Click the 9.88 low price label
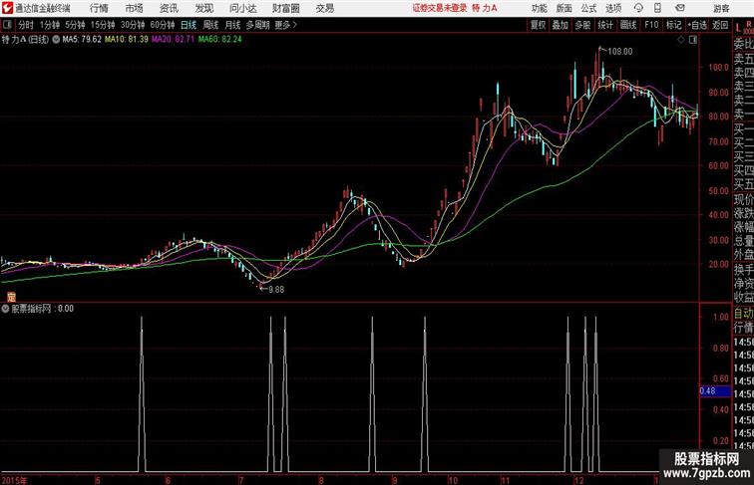The width and height of the screenshot is (754, 485). (276, 290)
